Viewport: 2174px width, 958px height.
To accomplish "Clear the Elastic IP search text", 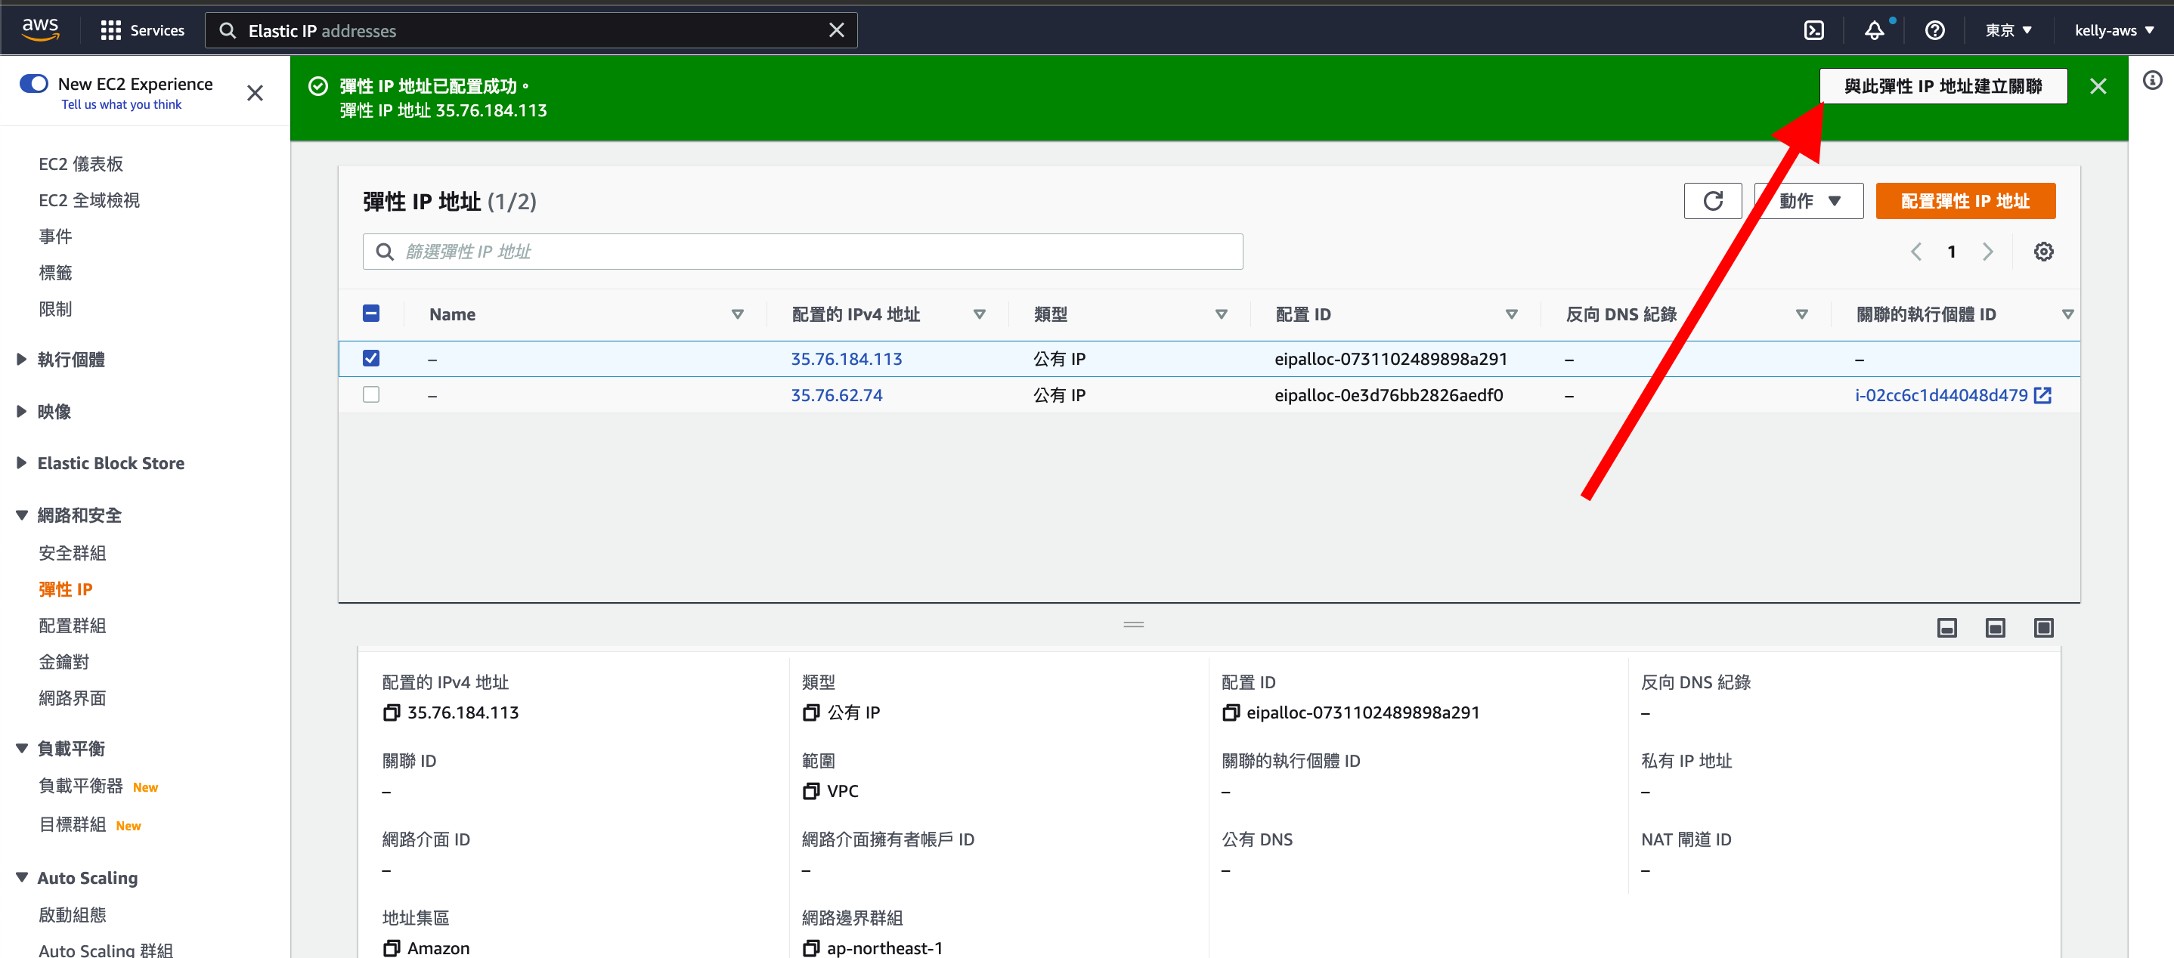I will click(835, 30).
